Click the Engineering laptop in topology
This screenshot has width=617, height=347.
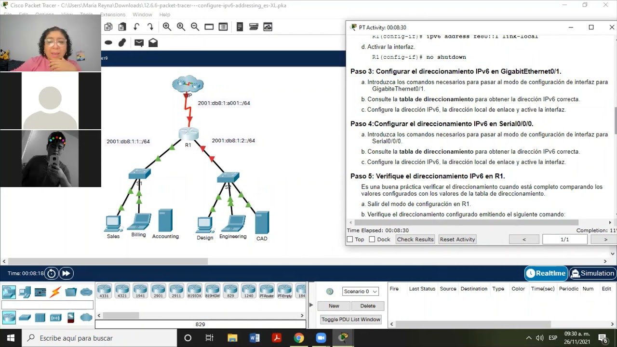(x=234, y=224)
